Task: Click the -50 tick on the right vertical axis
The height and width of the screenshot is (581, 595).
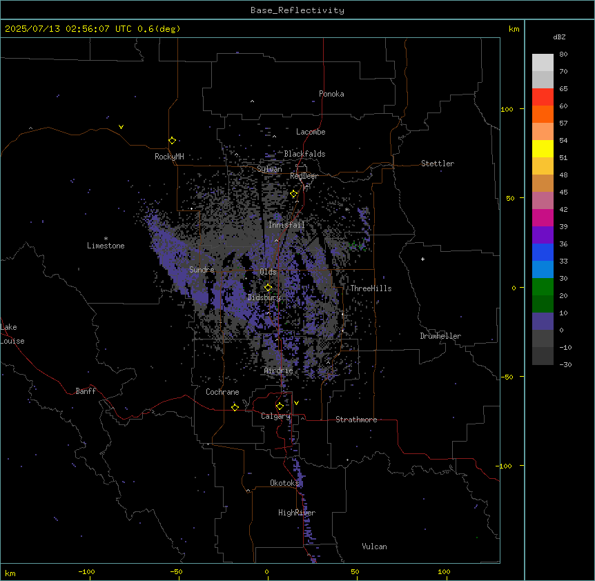Action: tap(507, 377)
